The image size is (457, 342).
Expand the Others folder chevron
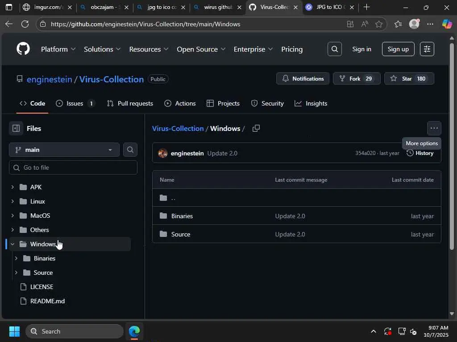[12, 230]
